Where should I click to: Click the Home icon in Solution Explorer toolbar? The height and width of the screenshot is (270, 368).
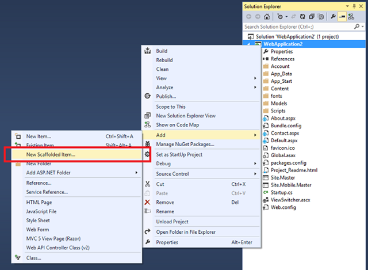tap(267, 17)
